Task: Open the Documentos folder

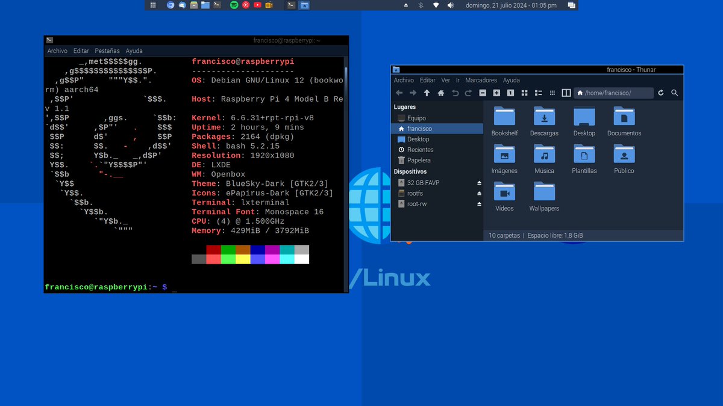Action: [624, 121]
